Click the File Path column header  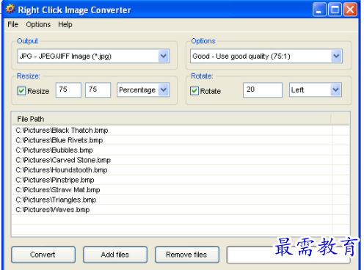click(x=172, y=119)
